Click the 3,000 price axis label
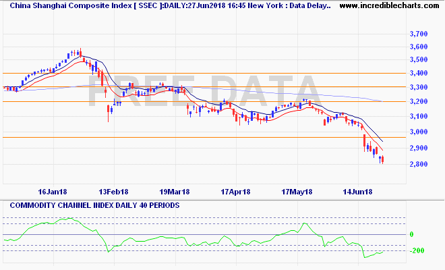The width and height of the screenshot is (445, 270). pos(419,131)
